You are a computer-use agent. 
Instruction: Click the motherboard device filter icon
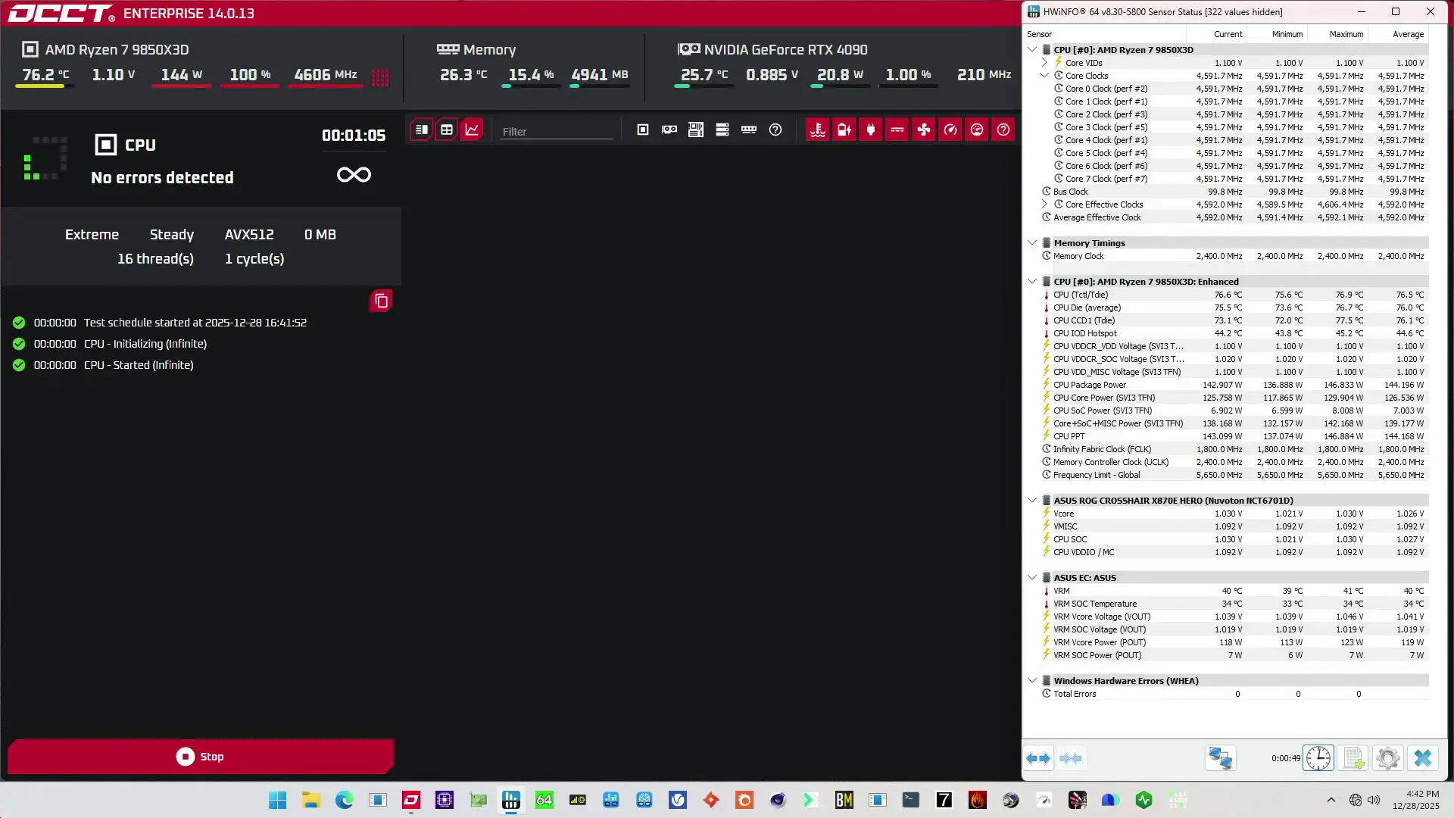point(696,130)
